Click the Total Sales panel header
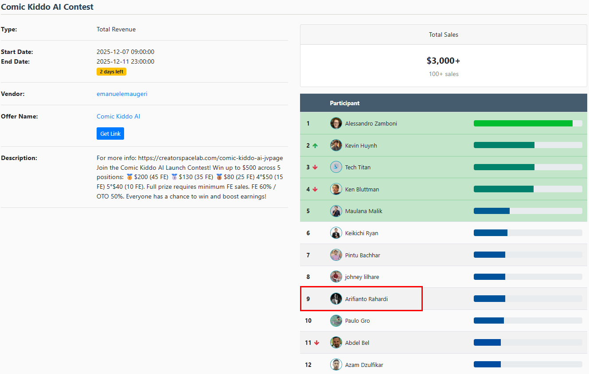The height and width of the screenshot is (374, 589). pyautogui.click(x=443, y=34)
